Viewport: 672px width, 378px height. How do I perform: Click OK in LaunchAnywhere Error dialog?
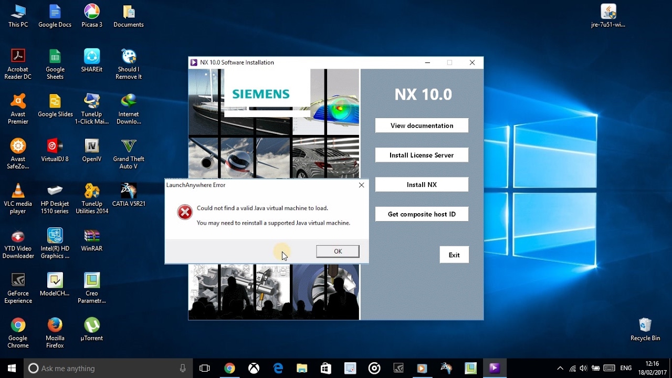click(x=338, y=251)
